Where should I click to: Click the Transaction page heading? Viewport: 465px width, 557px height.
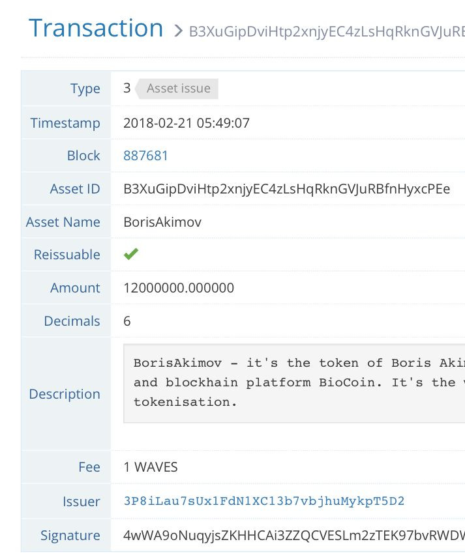click(x=96, y=28)
